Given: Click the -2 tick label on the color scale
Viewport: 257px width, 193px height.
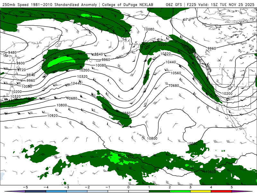Looking at the screenshot, I should coord(87,187).
